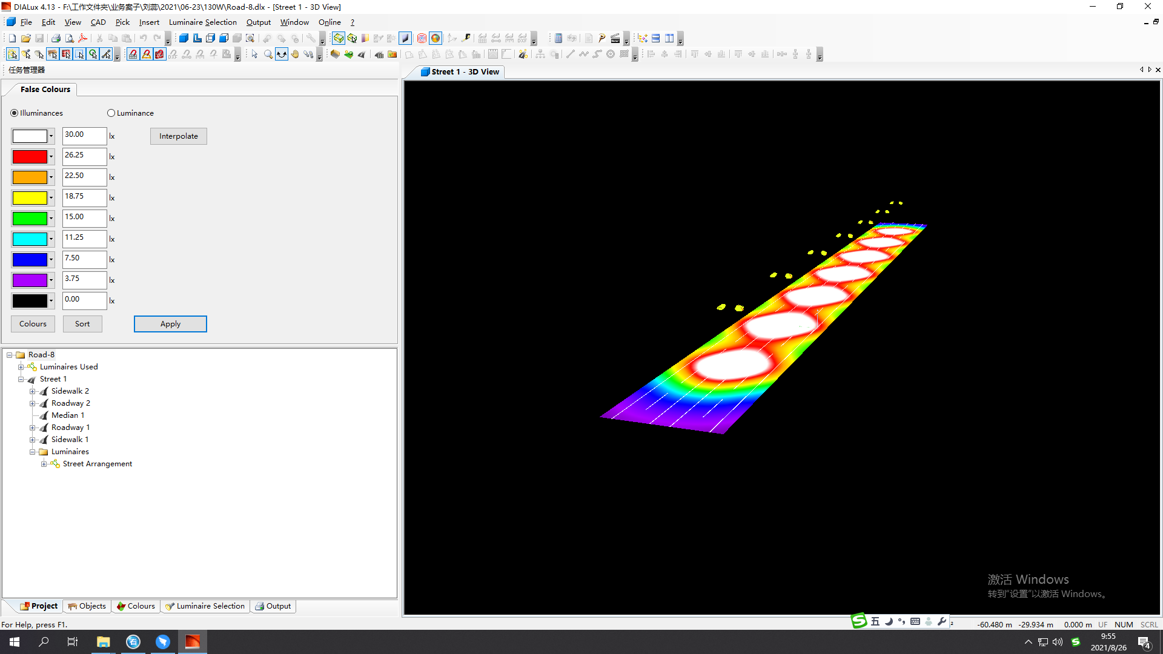The height and width of the screenshot is (654, 1163).
Task: Click the zoom-to-extents icon in the view toolbar
Action: tap(250, 38)
